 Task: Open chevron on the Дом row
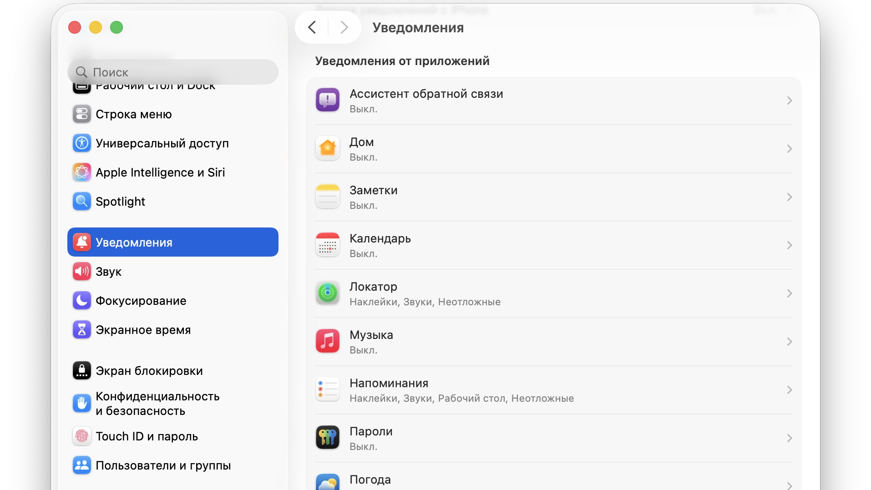(x=790, y=149)
